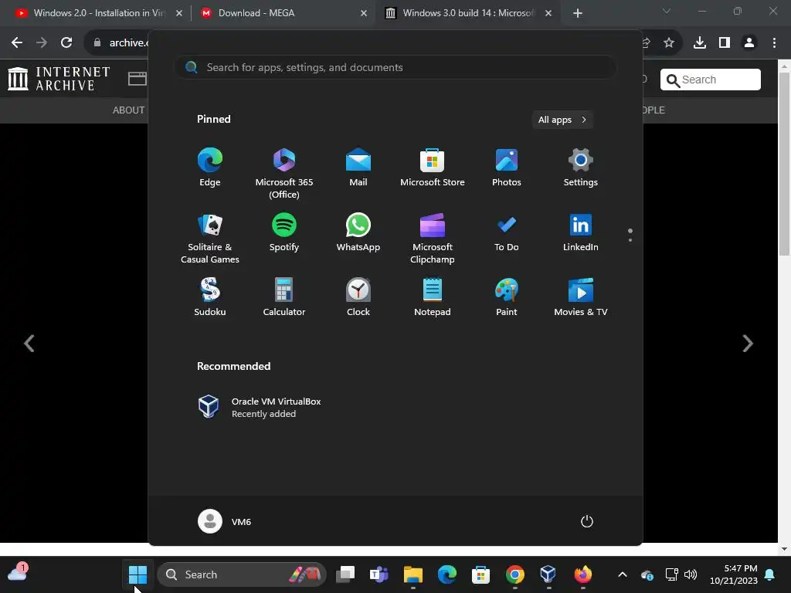Click the Windows Start button on taskbar

coord(137,574)
